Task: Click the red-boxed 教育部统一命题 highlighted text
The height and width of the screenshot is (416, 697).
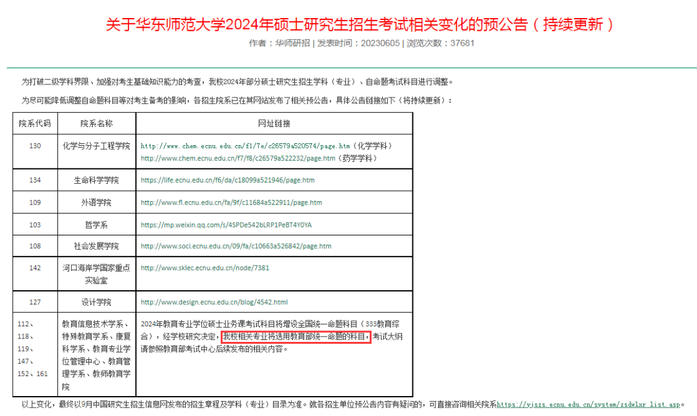Action: coord(295,336)
